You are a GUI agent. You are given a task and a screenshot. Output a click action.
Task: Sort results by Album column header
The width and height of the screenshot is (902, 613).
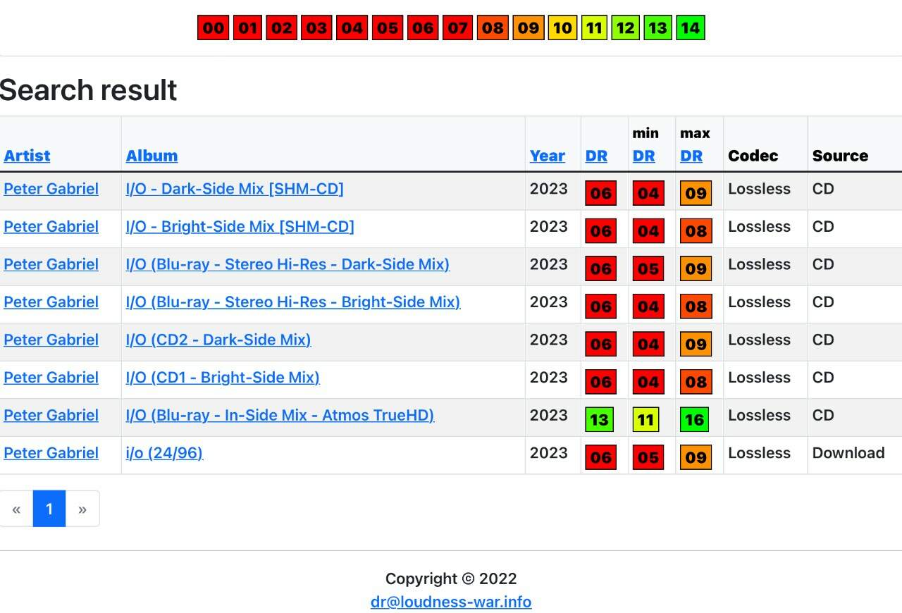(152, 156)
